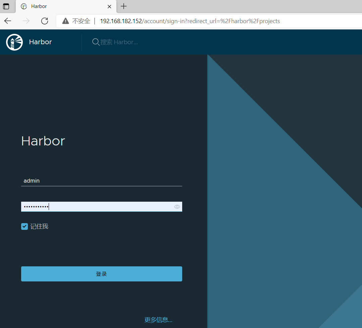This screenshot has height=328, width=362.
Task: Click the 记住我 label text
Action: (39, 226)
